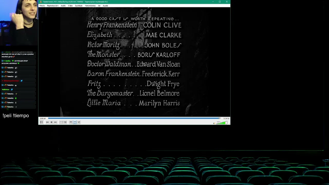329x185 pixels.
Task: Close the VLC player window
Action: [227, 2]
